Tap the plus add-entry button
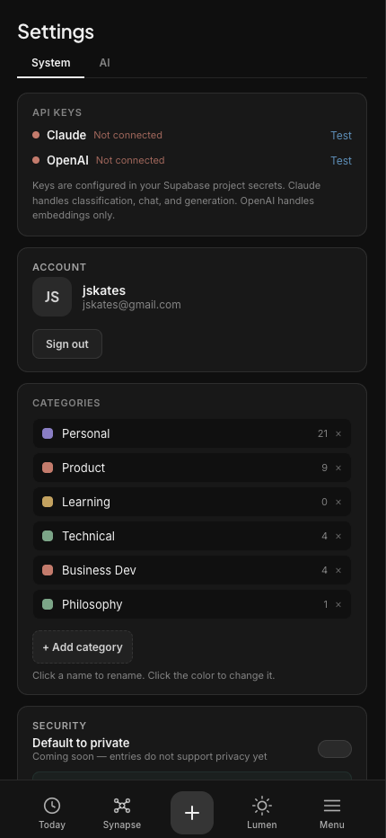This screenshot has height=838, width=386. tap(192, 812)
